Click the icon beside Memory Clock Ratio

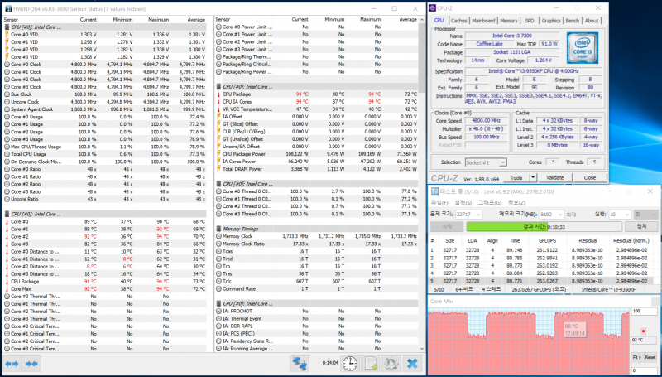[x=218, y=244]
